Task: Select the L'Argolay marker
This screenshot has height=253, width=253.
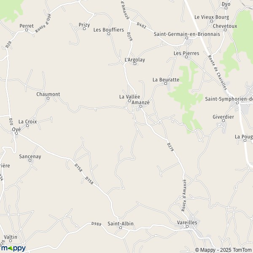Action: point(135,64)
